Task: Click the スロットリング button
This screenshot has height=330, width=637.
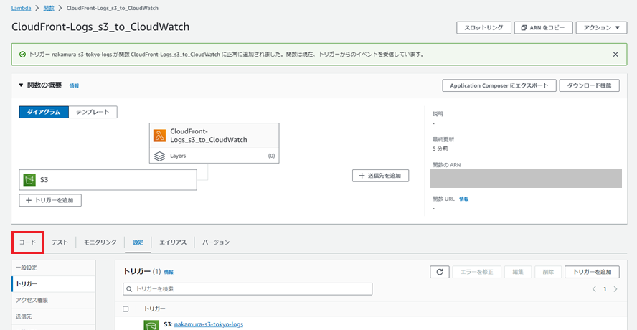Action: [x=483, y=28]
